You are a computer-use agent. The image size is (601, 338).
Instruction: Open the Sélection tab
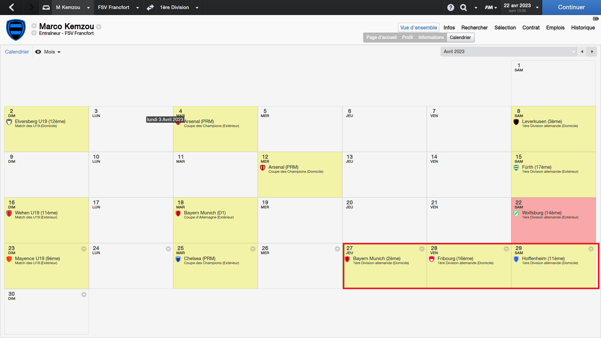pos(505,28)
